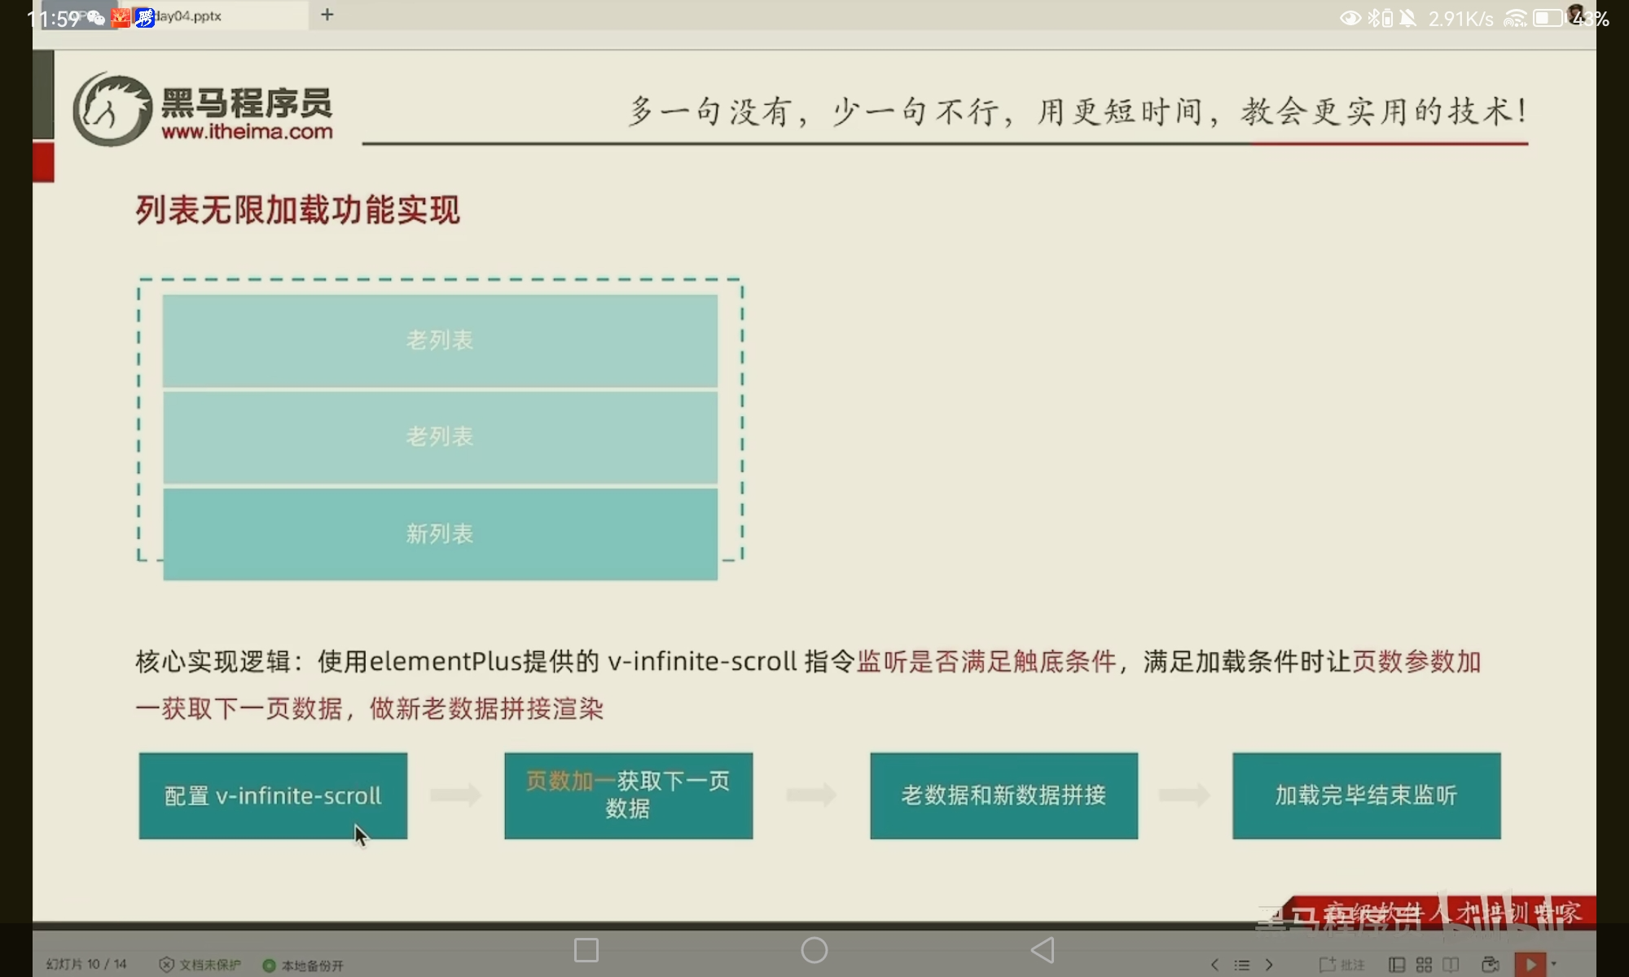Start slideshow with red play button

pos(1530,965)
